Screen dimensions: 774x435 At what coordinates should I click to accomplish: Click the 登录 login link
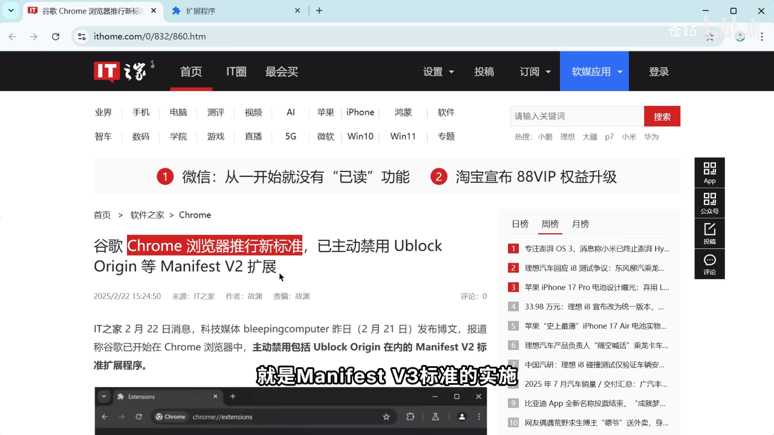[659, 71]
